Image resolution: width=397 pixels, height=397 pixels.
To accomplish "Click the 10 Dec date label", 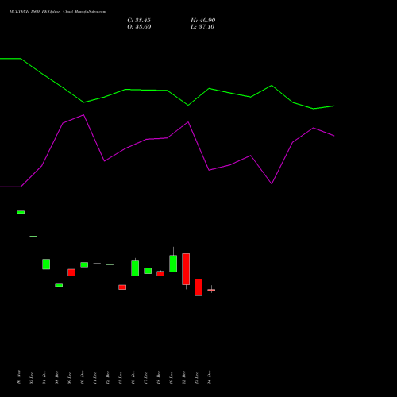I will 83,377.
